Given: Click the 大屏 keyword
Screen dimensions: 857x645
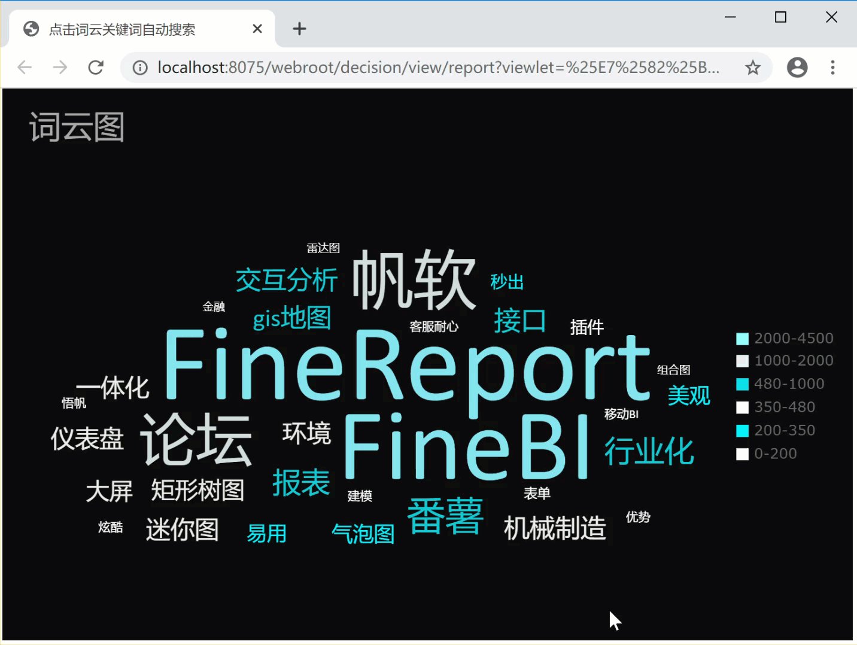Looking at the screenshot, I should pos(109,491).
